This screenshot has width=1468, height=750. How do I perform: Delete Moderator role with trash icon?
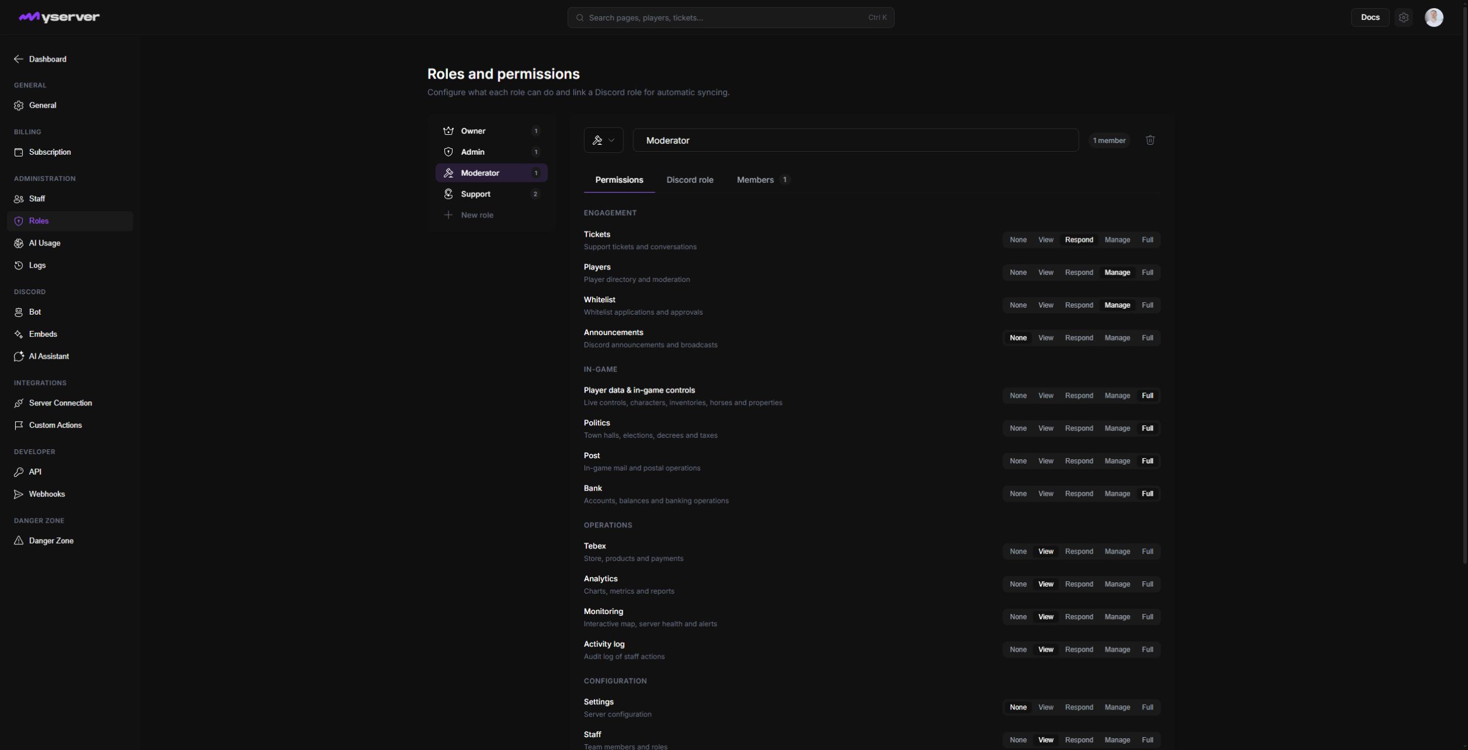1150,140
